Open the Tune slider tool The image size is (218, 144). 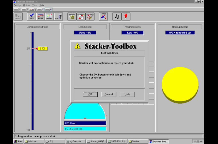coord(59,17)
